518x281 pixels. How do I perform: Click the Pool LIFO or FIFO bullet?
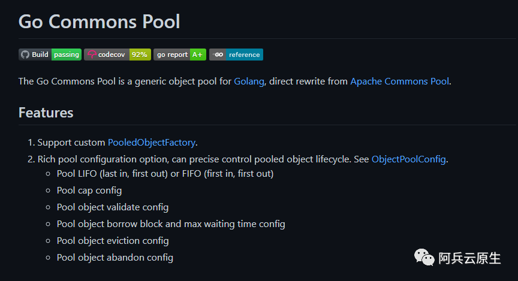pos(165,174)
